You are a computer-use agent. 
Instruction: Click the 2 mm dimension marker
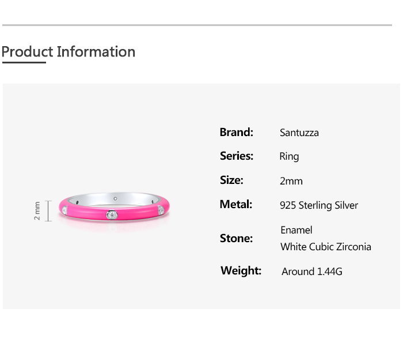[38, 210]
